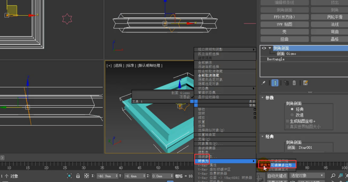
Task: Open configure modifier sets icon
Action: pos(305,83)
